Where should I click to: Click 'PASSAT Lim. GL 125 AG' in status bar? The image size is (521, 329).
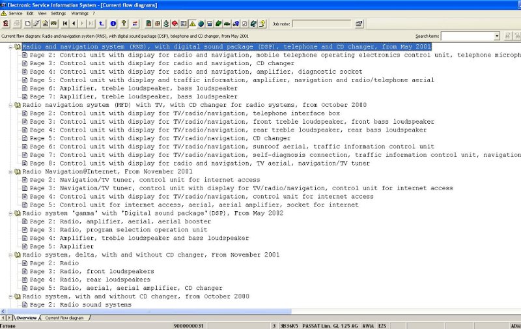tap(330, 326)
